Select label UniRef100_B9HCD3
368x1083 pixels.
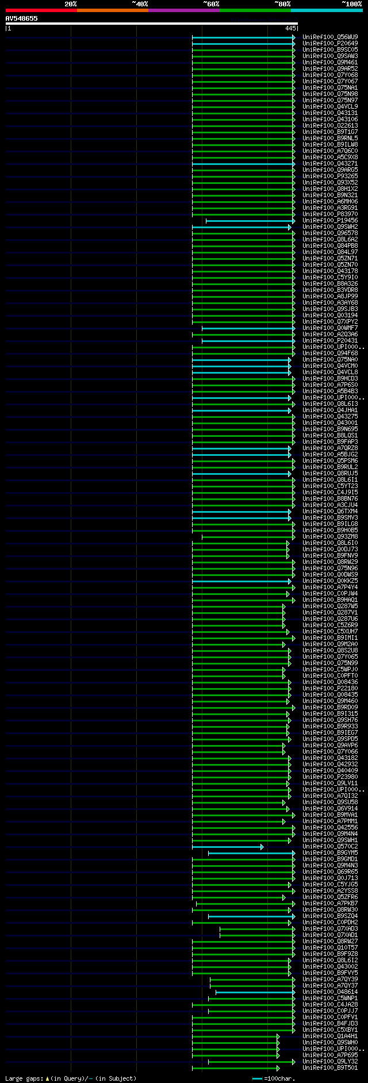tap(330, 378)
